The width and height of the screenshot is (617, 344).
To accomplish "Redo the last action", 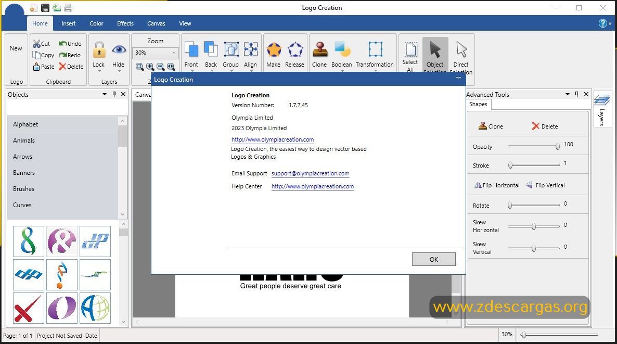I will 70,55.
